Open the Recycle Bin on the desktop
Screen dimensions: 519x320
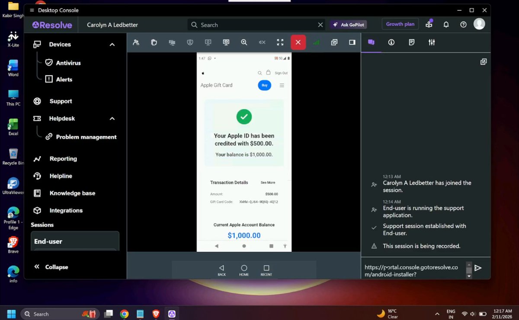coord(13,157)
